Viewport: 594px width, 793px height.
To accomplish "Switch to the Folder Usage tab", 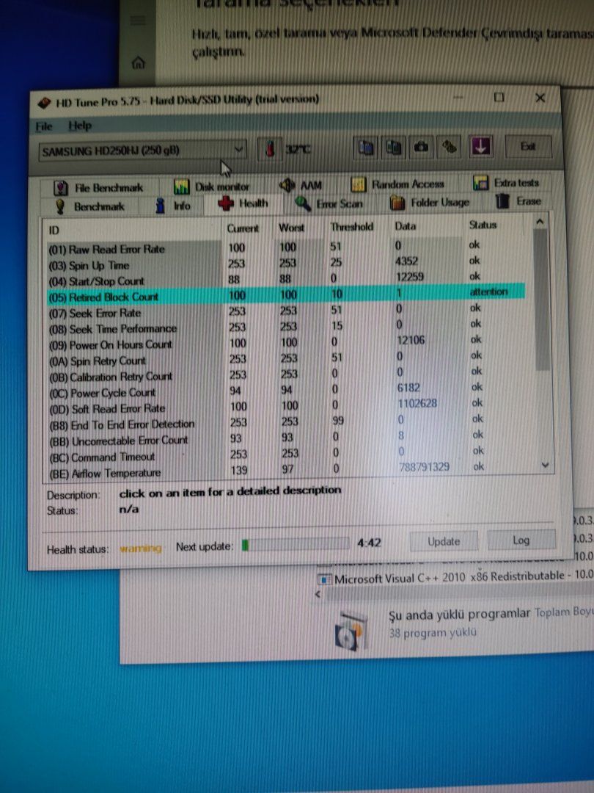I will coord(430,203).
